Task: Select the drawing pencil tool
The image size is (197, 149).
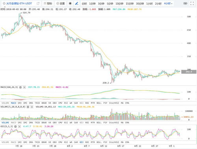Action: coord(77,4)
